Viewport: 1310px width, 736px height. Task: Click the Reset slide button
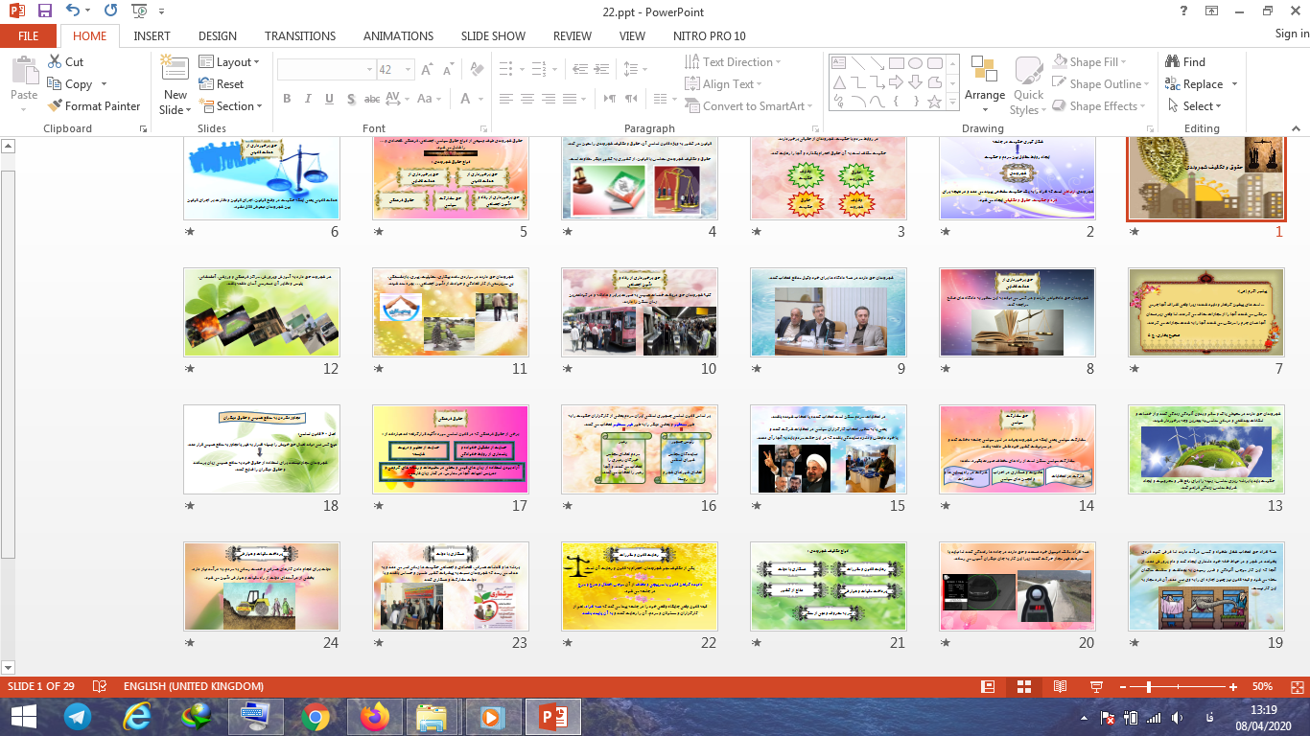[222, 84]
